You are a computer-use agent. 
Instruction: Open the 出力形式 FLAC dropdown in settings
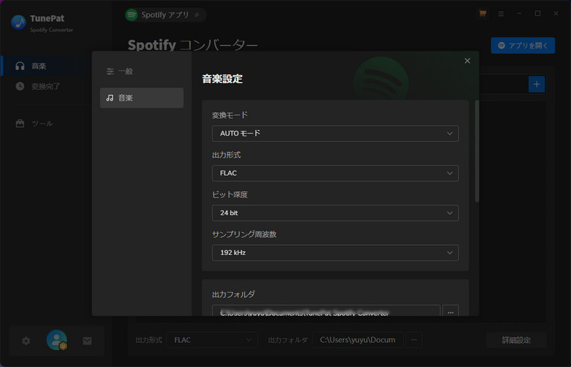335,173
